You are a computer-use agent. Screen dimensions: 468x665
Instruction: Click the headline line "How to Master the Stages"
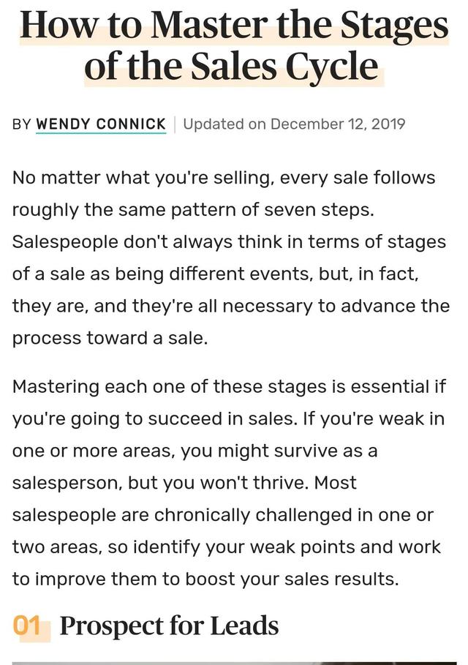(x=234, y=25)
